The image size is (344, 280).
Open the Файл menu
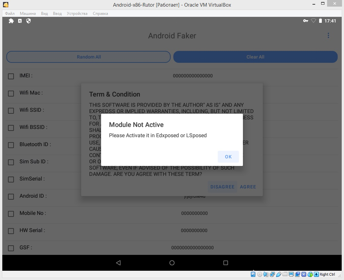[x=10, y=14]
